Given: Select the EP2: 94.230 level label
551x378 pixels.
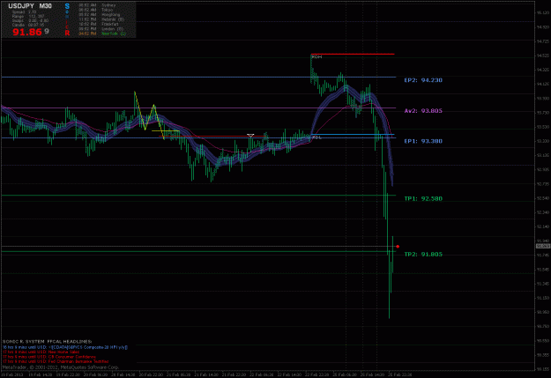Looking at the screenshot, I should tap(423, 80).
